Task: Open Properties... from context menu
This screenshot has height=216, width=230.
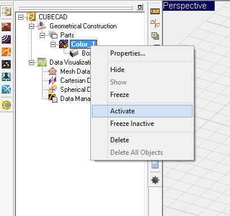Action: tap(143, 53)
